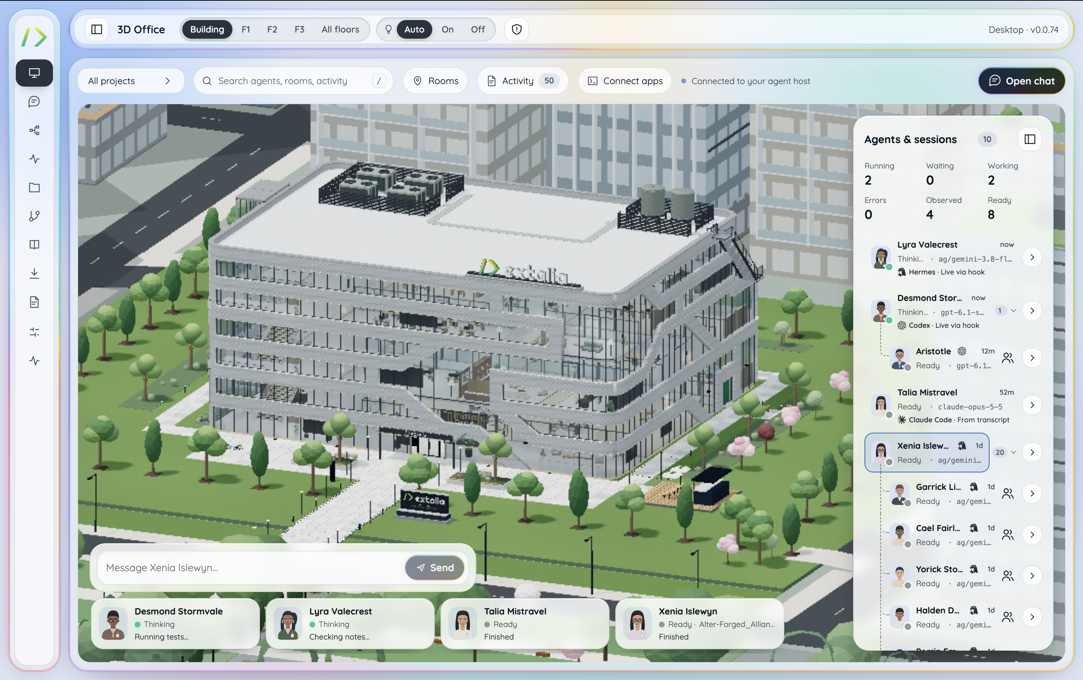Click the download icon in sidebar
The image size is (1083, 680).
[x=34, y=273]
